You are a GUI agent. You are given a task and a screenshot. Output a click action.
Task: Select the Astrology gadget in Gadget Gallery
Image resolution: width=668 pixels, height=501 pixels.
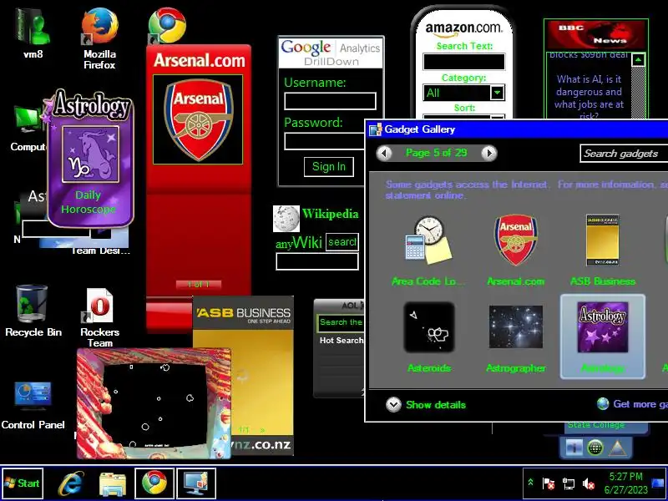pos(602,337)
